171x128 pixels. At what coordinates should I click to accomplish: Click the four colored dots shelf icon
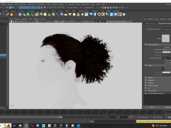click(120, 15)
